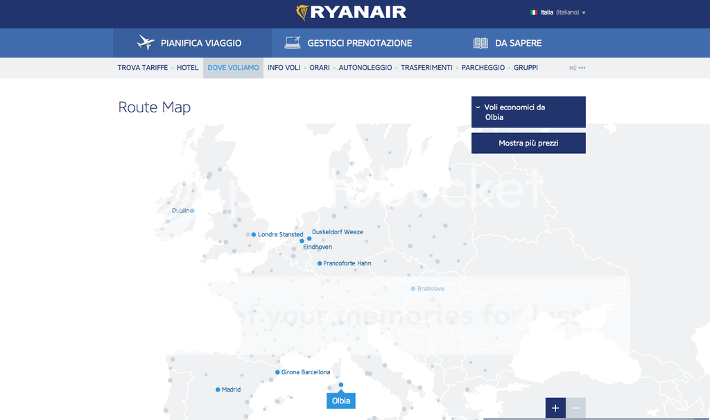
Task: Select the Dove Voliamo submenu item
Action: point(233,68)
